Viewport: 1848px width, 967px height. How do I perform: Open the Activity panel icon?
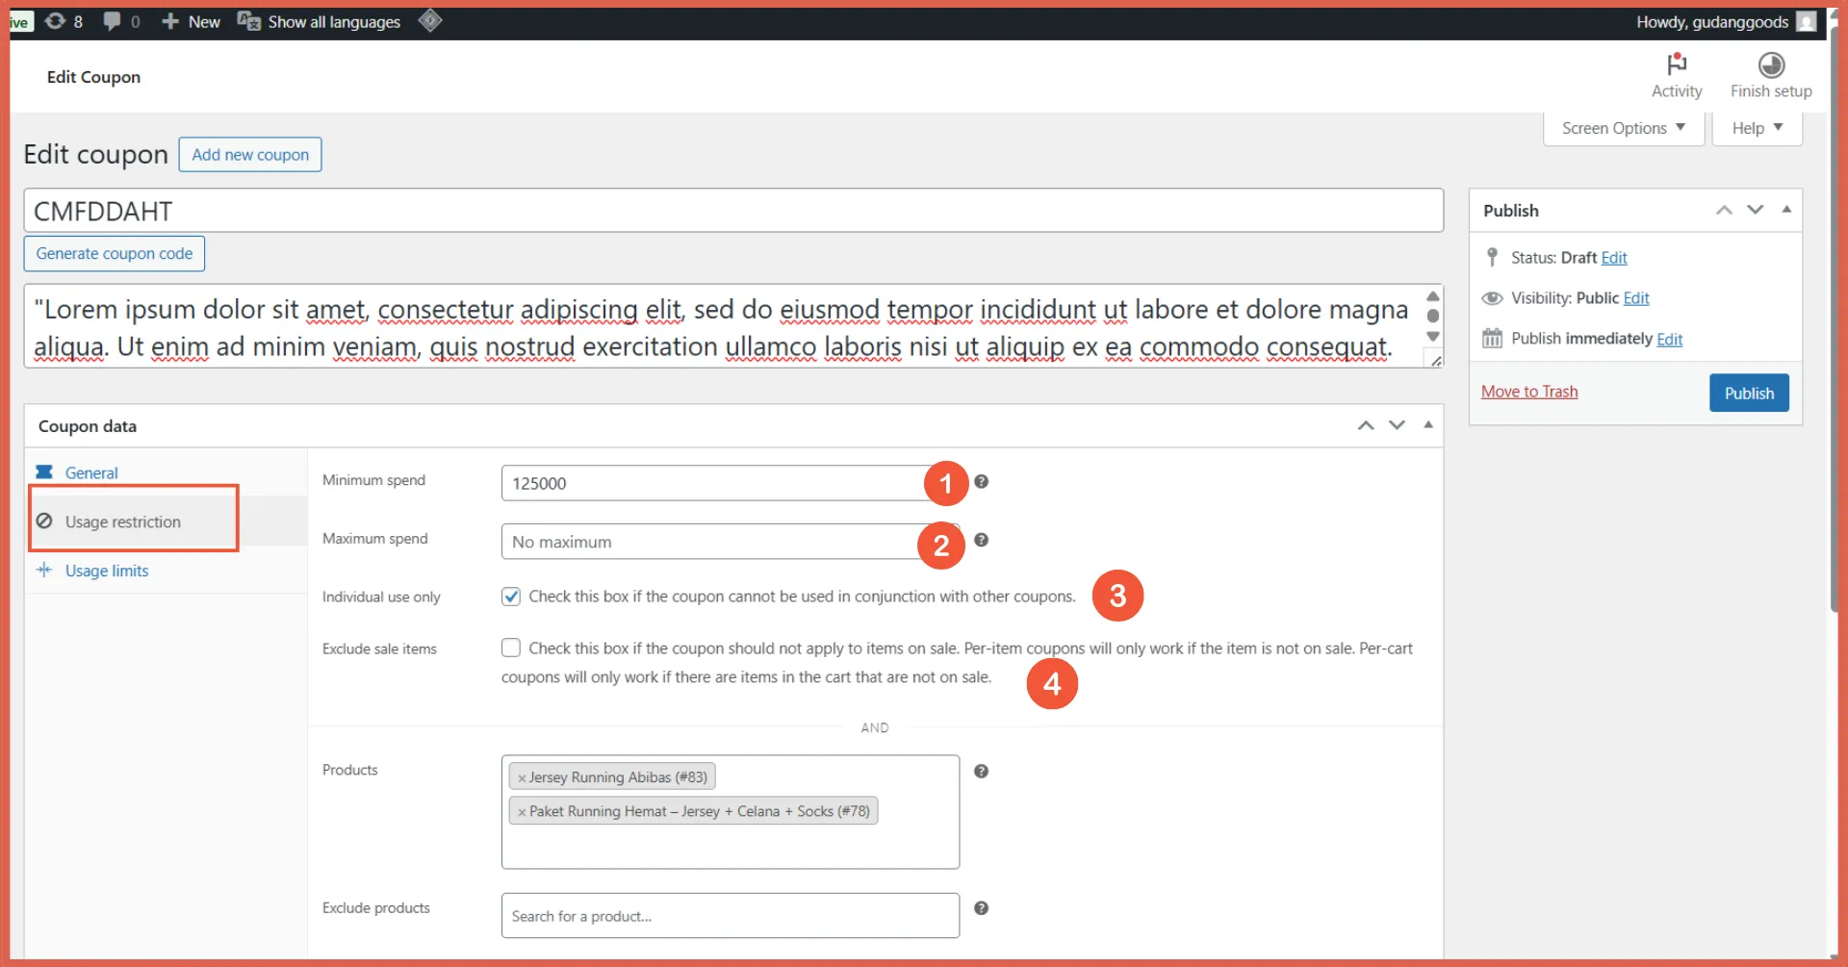coord(1676,64)
